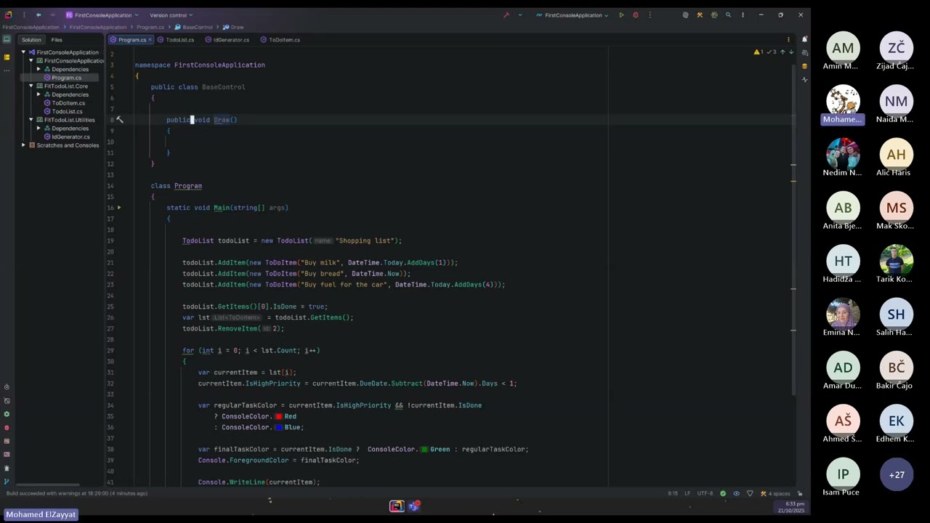Image resolution: width=930 pixels, height=523 pixels.
Task: Click the Red color swatch in code
Action: [279, 416]
